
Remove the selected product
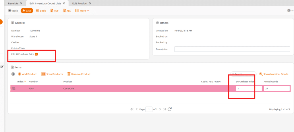(x=79, y=74)
